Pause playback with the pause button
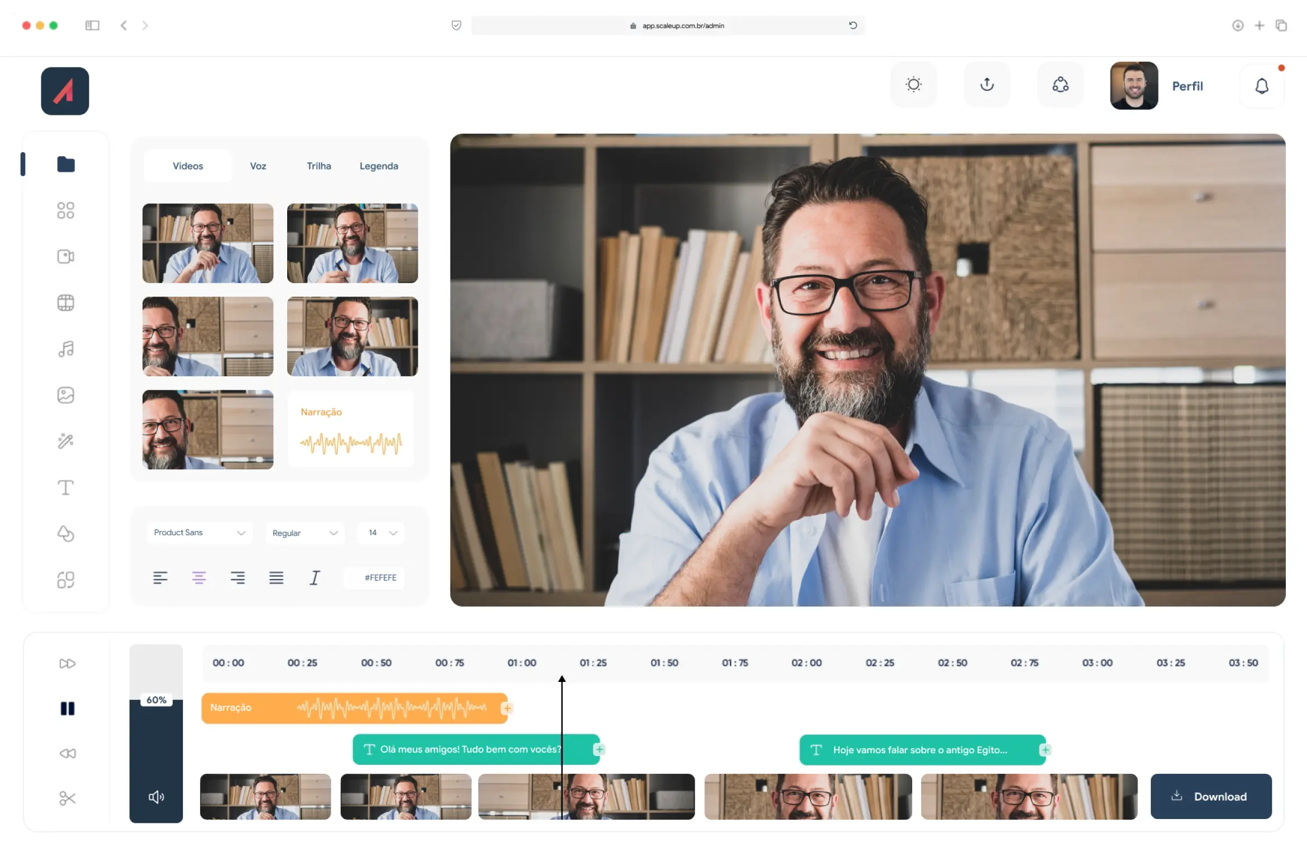The width and height of the screenshot is (1307, 843). point(67,709)
